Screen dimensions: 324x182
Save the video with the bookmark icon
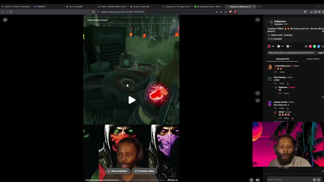pos(288,46)
